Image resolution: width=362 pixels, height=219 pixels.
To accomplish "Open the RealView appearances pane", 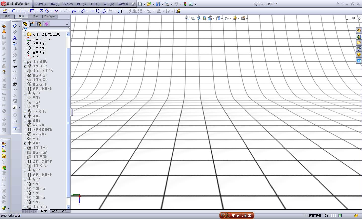I will pyautogui.click(x=359, y=55).
